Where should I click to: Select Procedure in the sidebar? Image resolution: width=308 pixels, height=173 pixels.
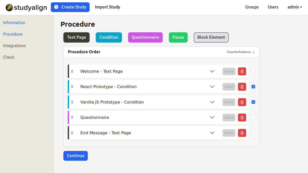point(13,34)
